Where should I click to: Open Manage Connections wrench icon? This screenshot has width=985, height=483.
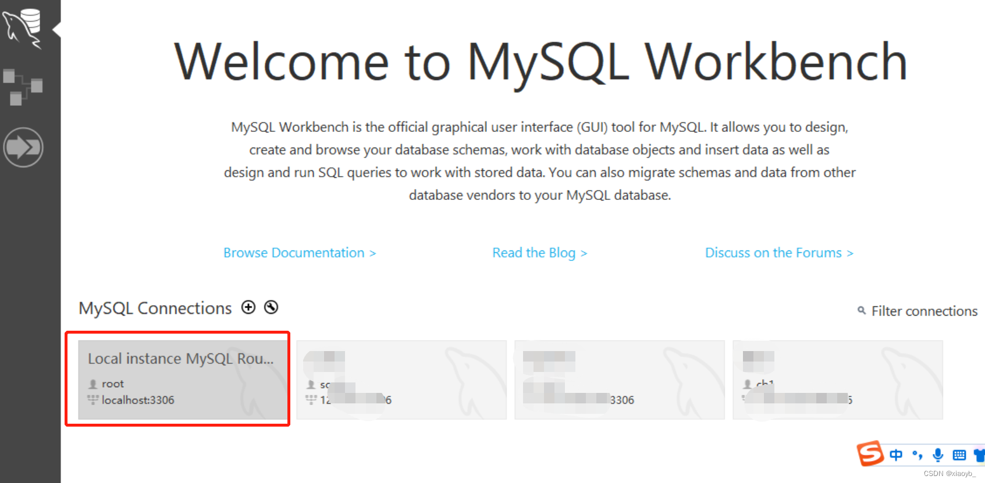click(271, 307)
